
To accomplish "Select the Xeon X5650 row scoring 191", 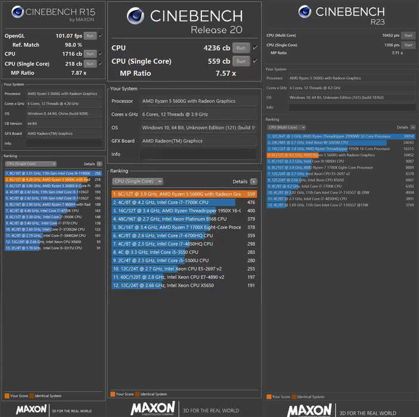I will pos(184,285).
